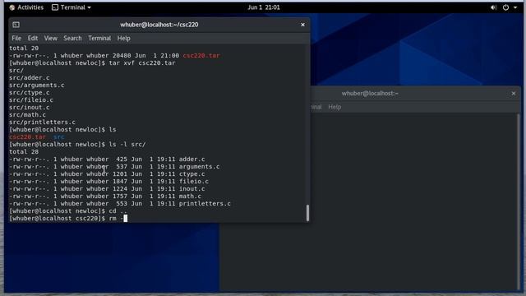The height and width of the screenshot is (296, 526).
Task: Open the Search menu in csc220 terminal
Action: [72, 39]
